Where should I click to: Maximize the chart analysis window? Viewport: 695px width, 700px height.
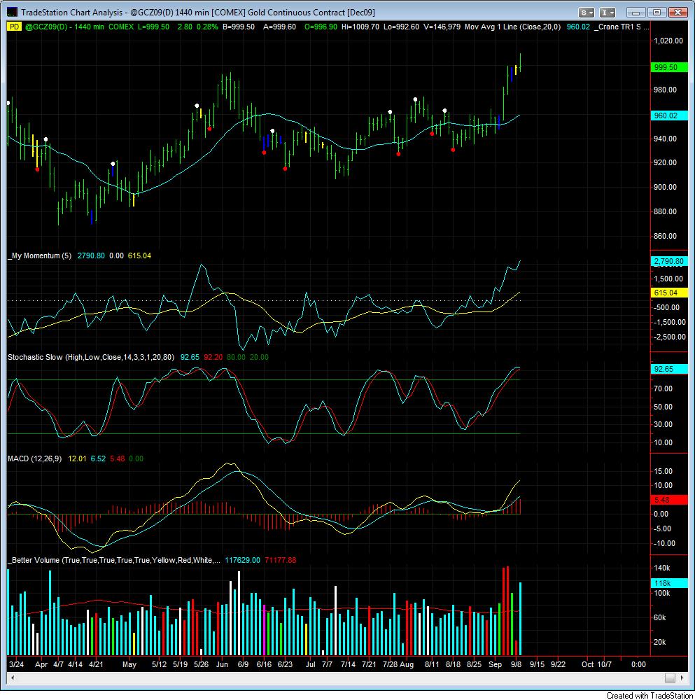[x=657, y=13]
